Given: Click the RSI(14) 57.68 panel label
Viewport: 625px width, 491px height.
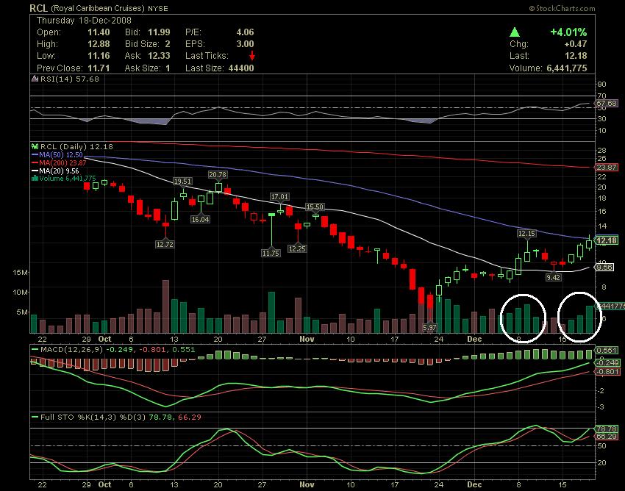Looking at the screenshot, I should 69,79.
